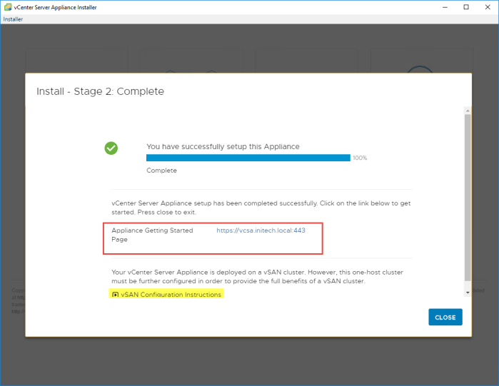Screen dimensions: 499x386
Task: Expand vSAN Configuration Instructions section
Action: click(x=171, y=294)
